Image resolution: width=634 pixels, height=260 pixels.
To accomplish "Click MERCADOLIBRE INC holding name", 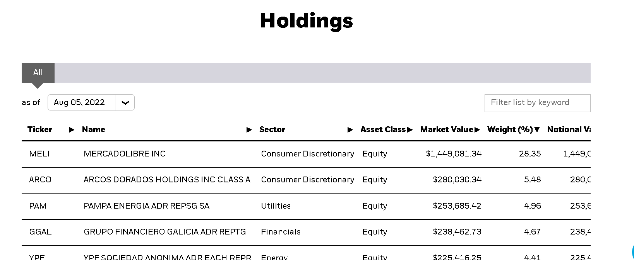I will coord(124,154).
